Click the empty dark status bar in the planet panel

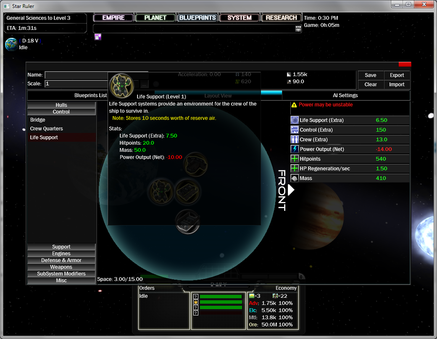tap(221, 313)
